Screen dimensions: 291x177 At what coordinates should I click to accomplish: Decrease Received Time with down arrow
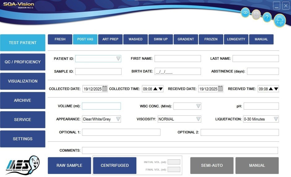tap(276, 89)
